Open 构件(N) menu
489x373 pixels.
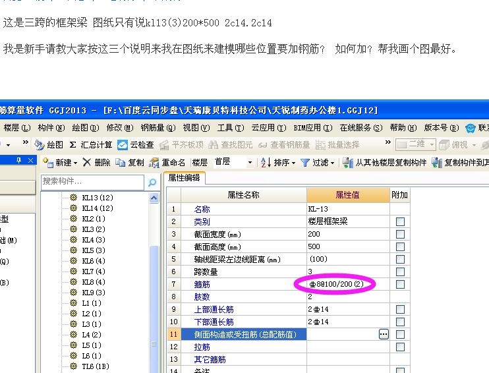(51, 128)
